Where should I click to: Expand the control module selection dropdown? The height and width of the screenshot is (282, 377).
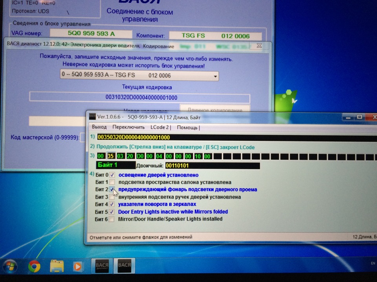215,76
